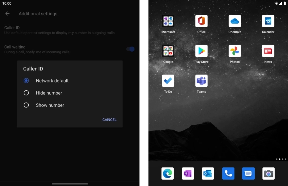This screenshot has height=186, width=288.
Task: Open the Google apps folder
Action: [168, 51]
